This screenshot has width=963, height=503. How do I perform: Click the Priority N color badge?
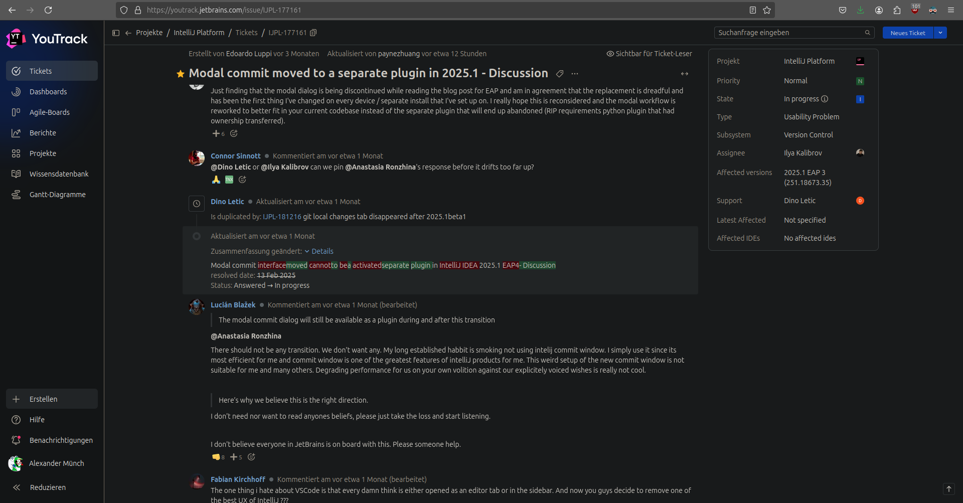[x=860, y=81]
